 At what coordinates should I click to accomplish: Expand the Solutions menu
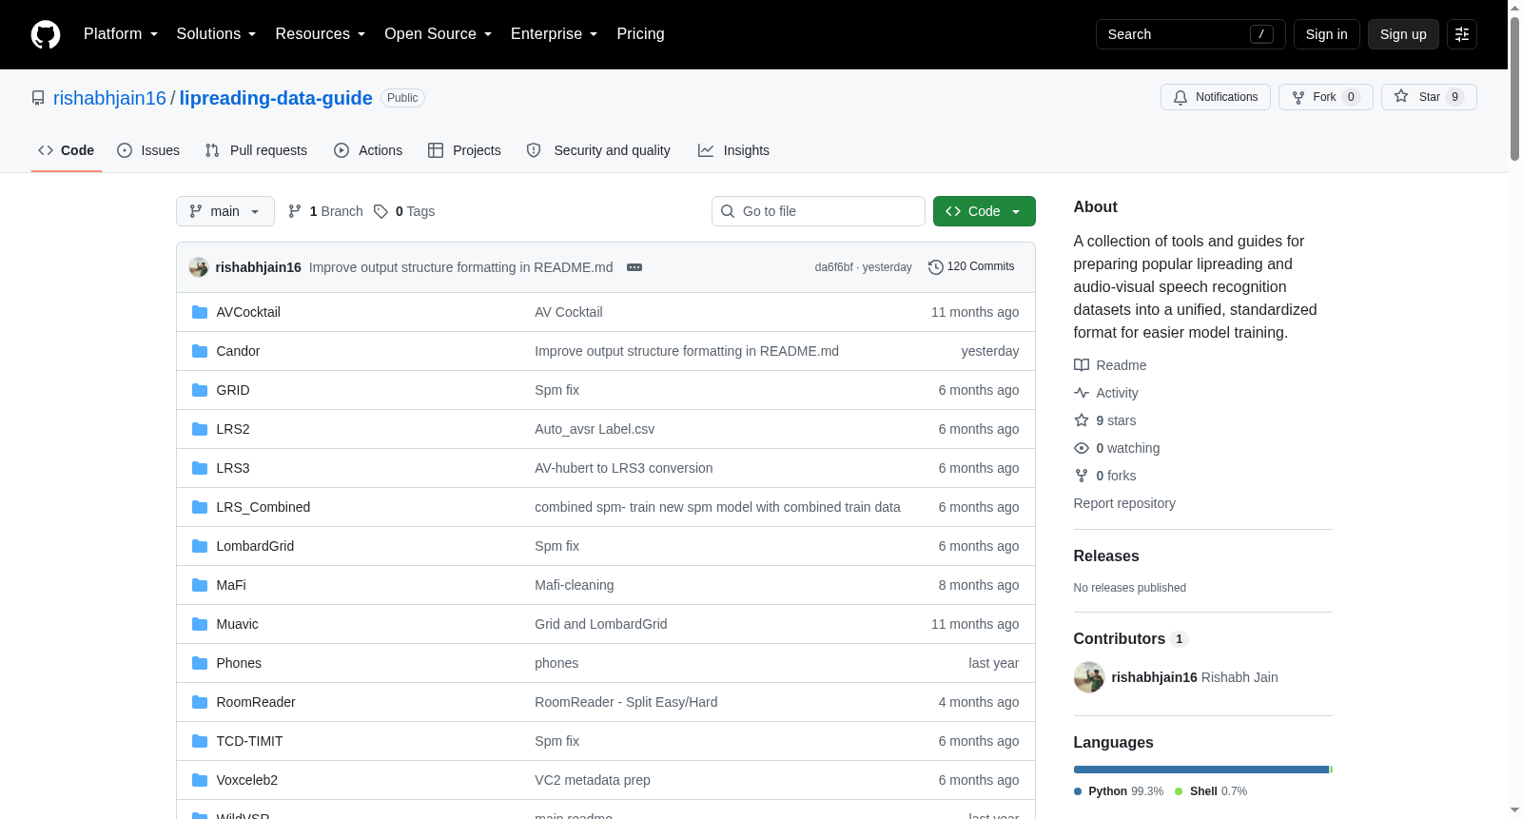point(216,34)
